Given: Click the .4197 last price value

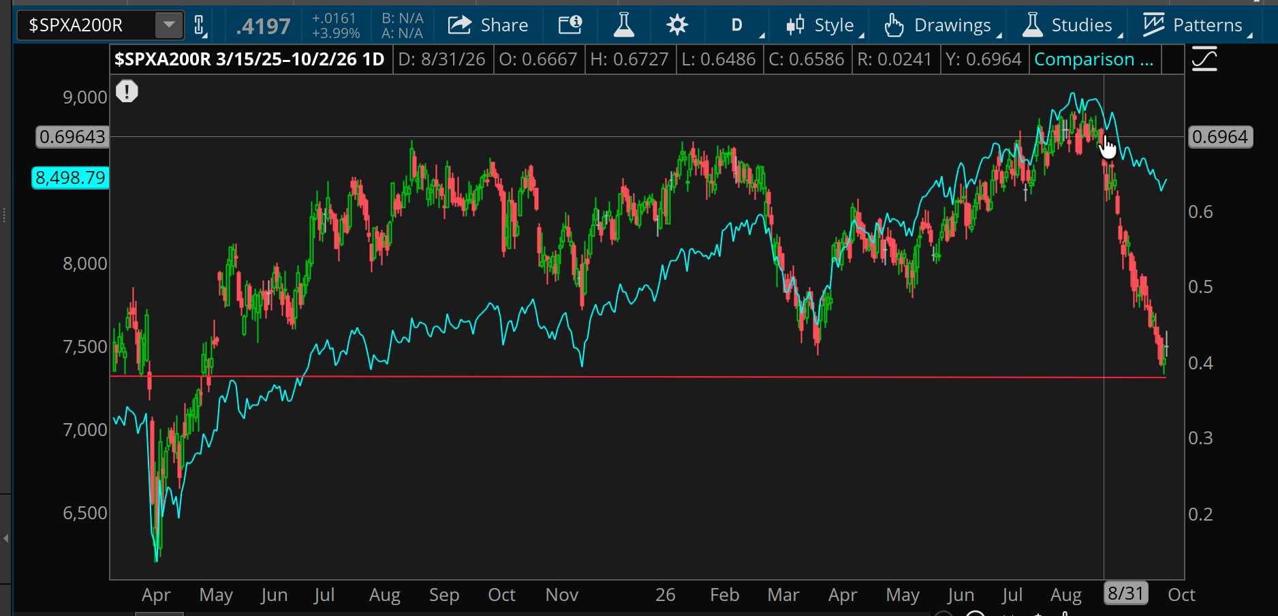Looking at the screenshot, I should coord(263,27).
